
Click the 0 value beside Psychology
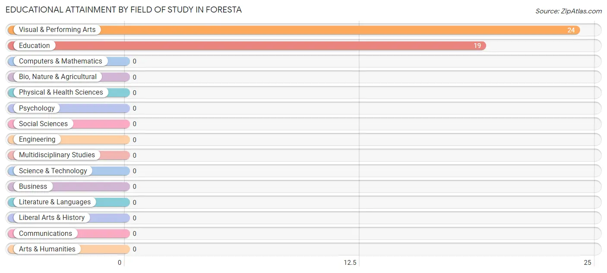(x=134, y=108)
